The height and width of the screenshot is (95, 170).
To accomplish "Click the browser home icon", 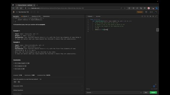I will tap(21, 8).
